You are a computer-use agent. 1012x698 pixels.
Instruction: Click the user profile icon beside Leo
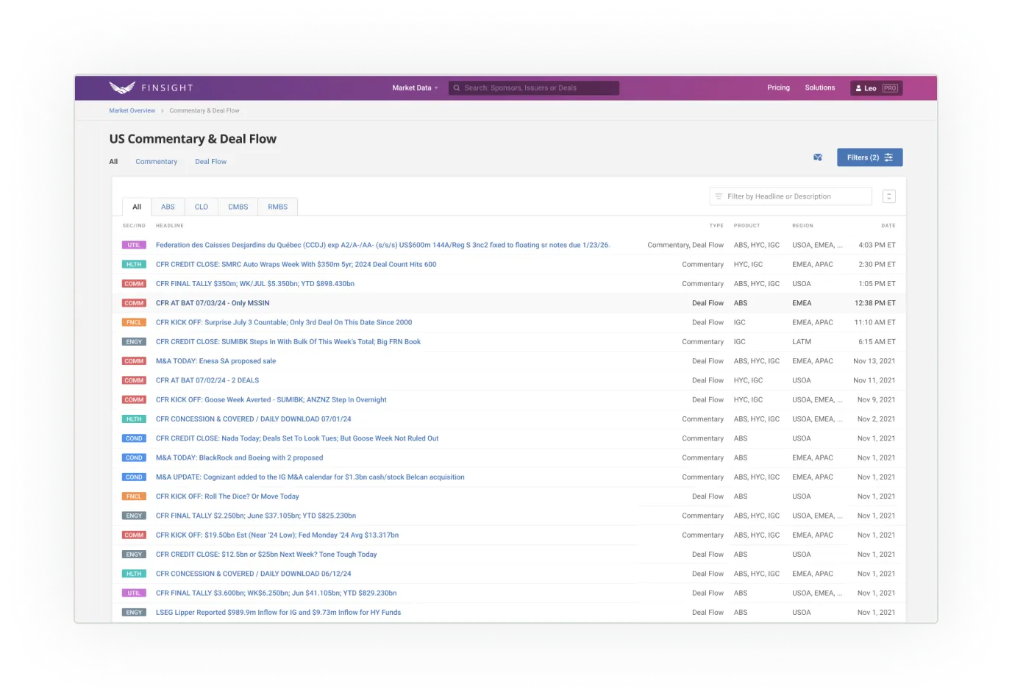pos(858,88)
